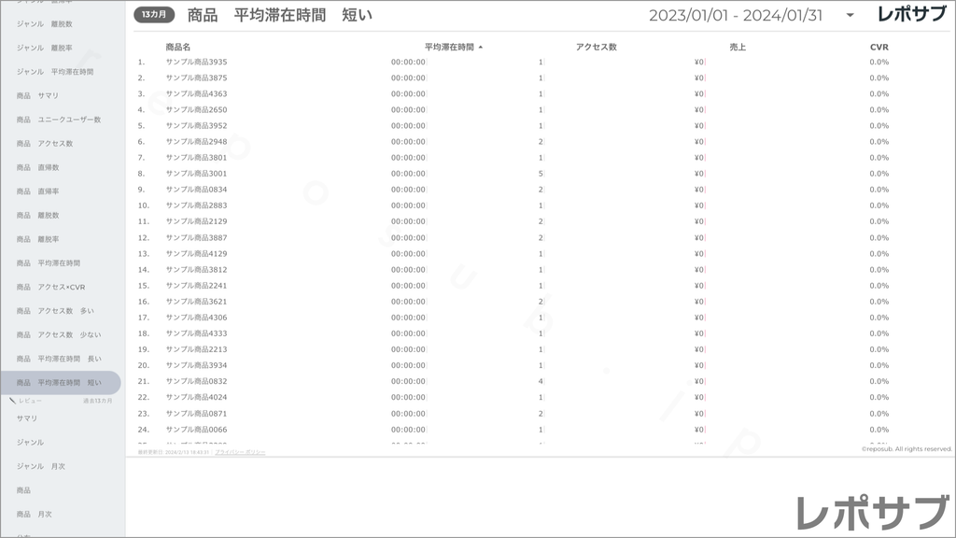
Task: Open ジャンル 平均滞在時間 in sidebar
Action: coord(55,71)
